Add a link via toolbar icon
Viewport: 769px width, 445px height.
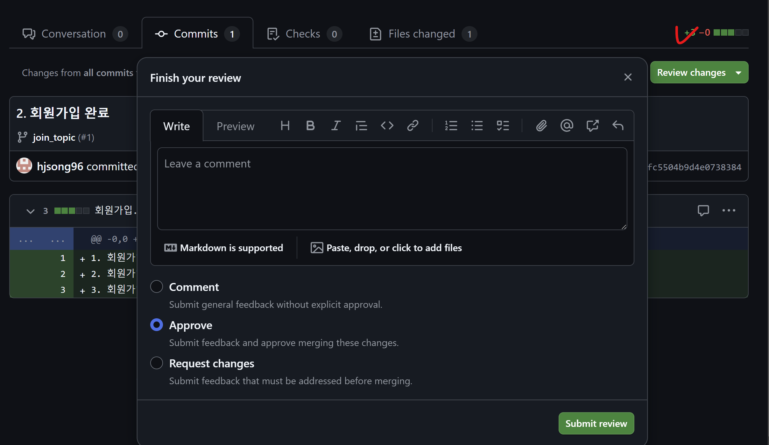point(413,126)
